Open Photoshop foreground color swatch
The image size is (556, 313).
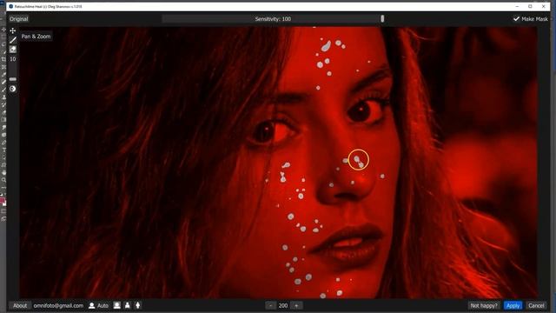coord(2,201)
